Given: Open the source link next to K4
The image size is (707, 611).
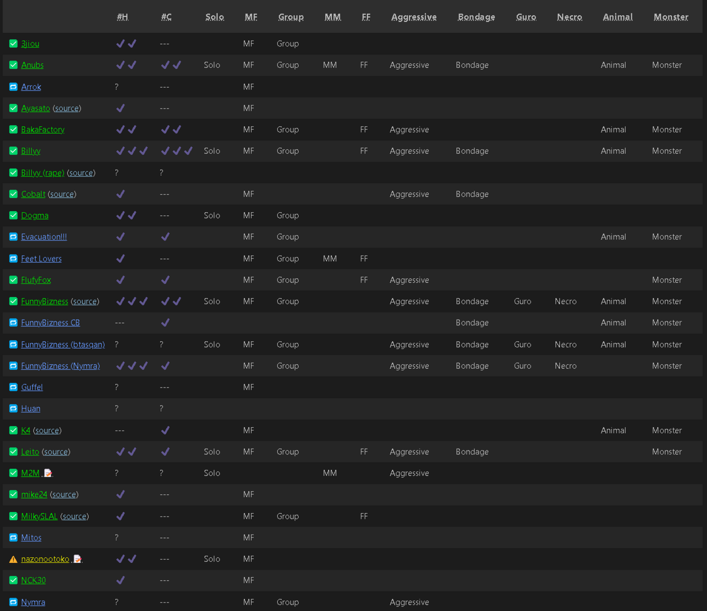Looking at the screenshot, I should pos(48,431).
